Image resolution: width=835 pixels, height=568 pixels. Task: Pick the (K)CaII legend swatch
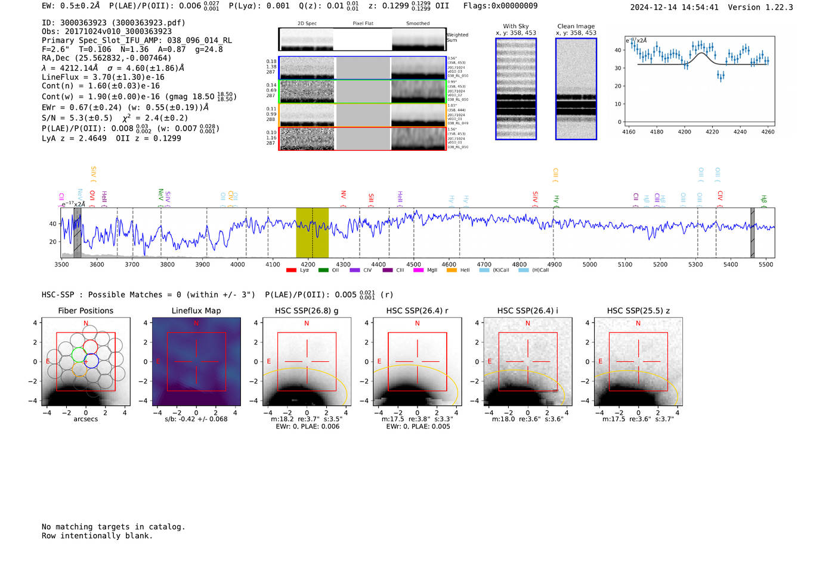(483, 270)
